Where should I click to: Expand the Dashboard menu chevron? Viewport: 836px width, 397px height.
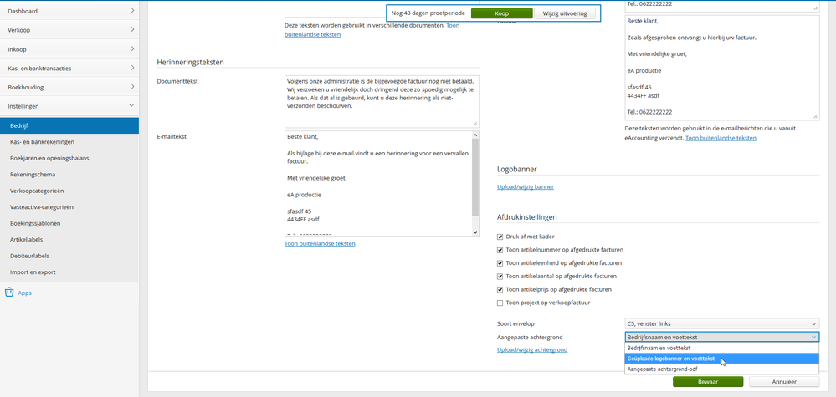pyautogui.click(x=131, y=11)
